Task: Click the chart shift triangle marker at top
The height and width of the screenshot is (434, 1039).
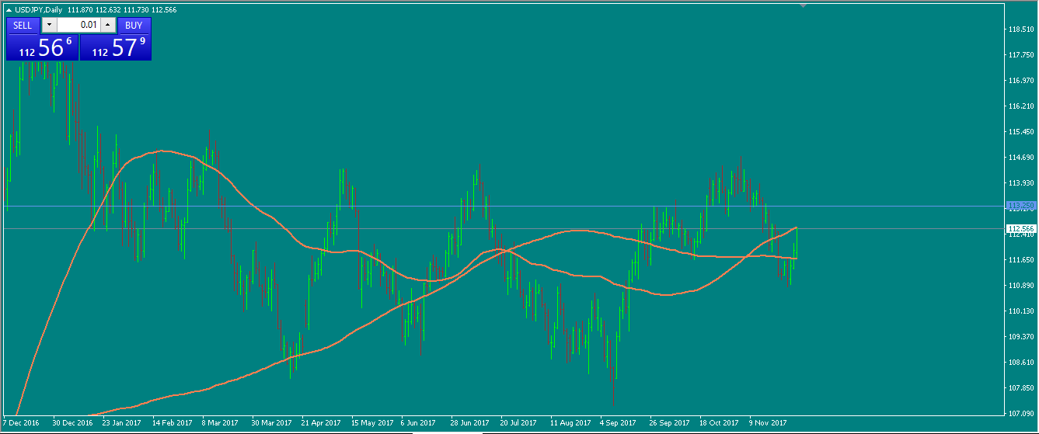Action: [x=804, y=5]
